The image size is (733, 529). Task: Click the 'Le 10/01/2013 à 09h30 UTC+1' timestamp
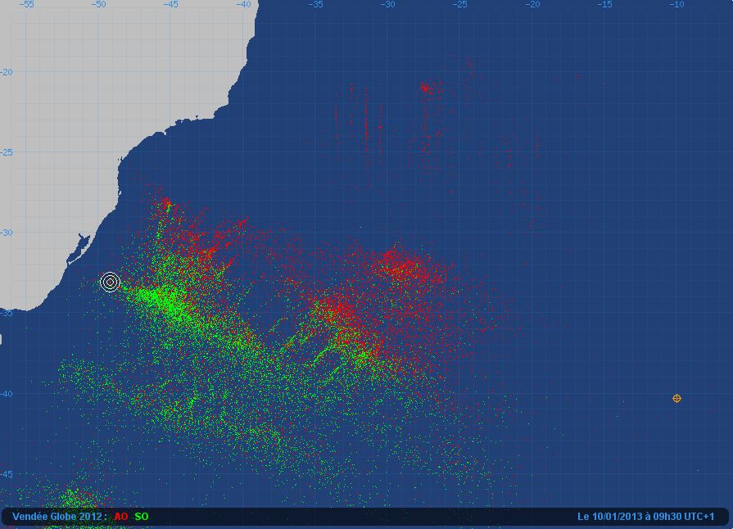(645, 517)
